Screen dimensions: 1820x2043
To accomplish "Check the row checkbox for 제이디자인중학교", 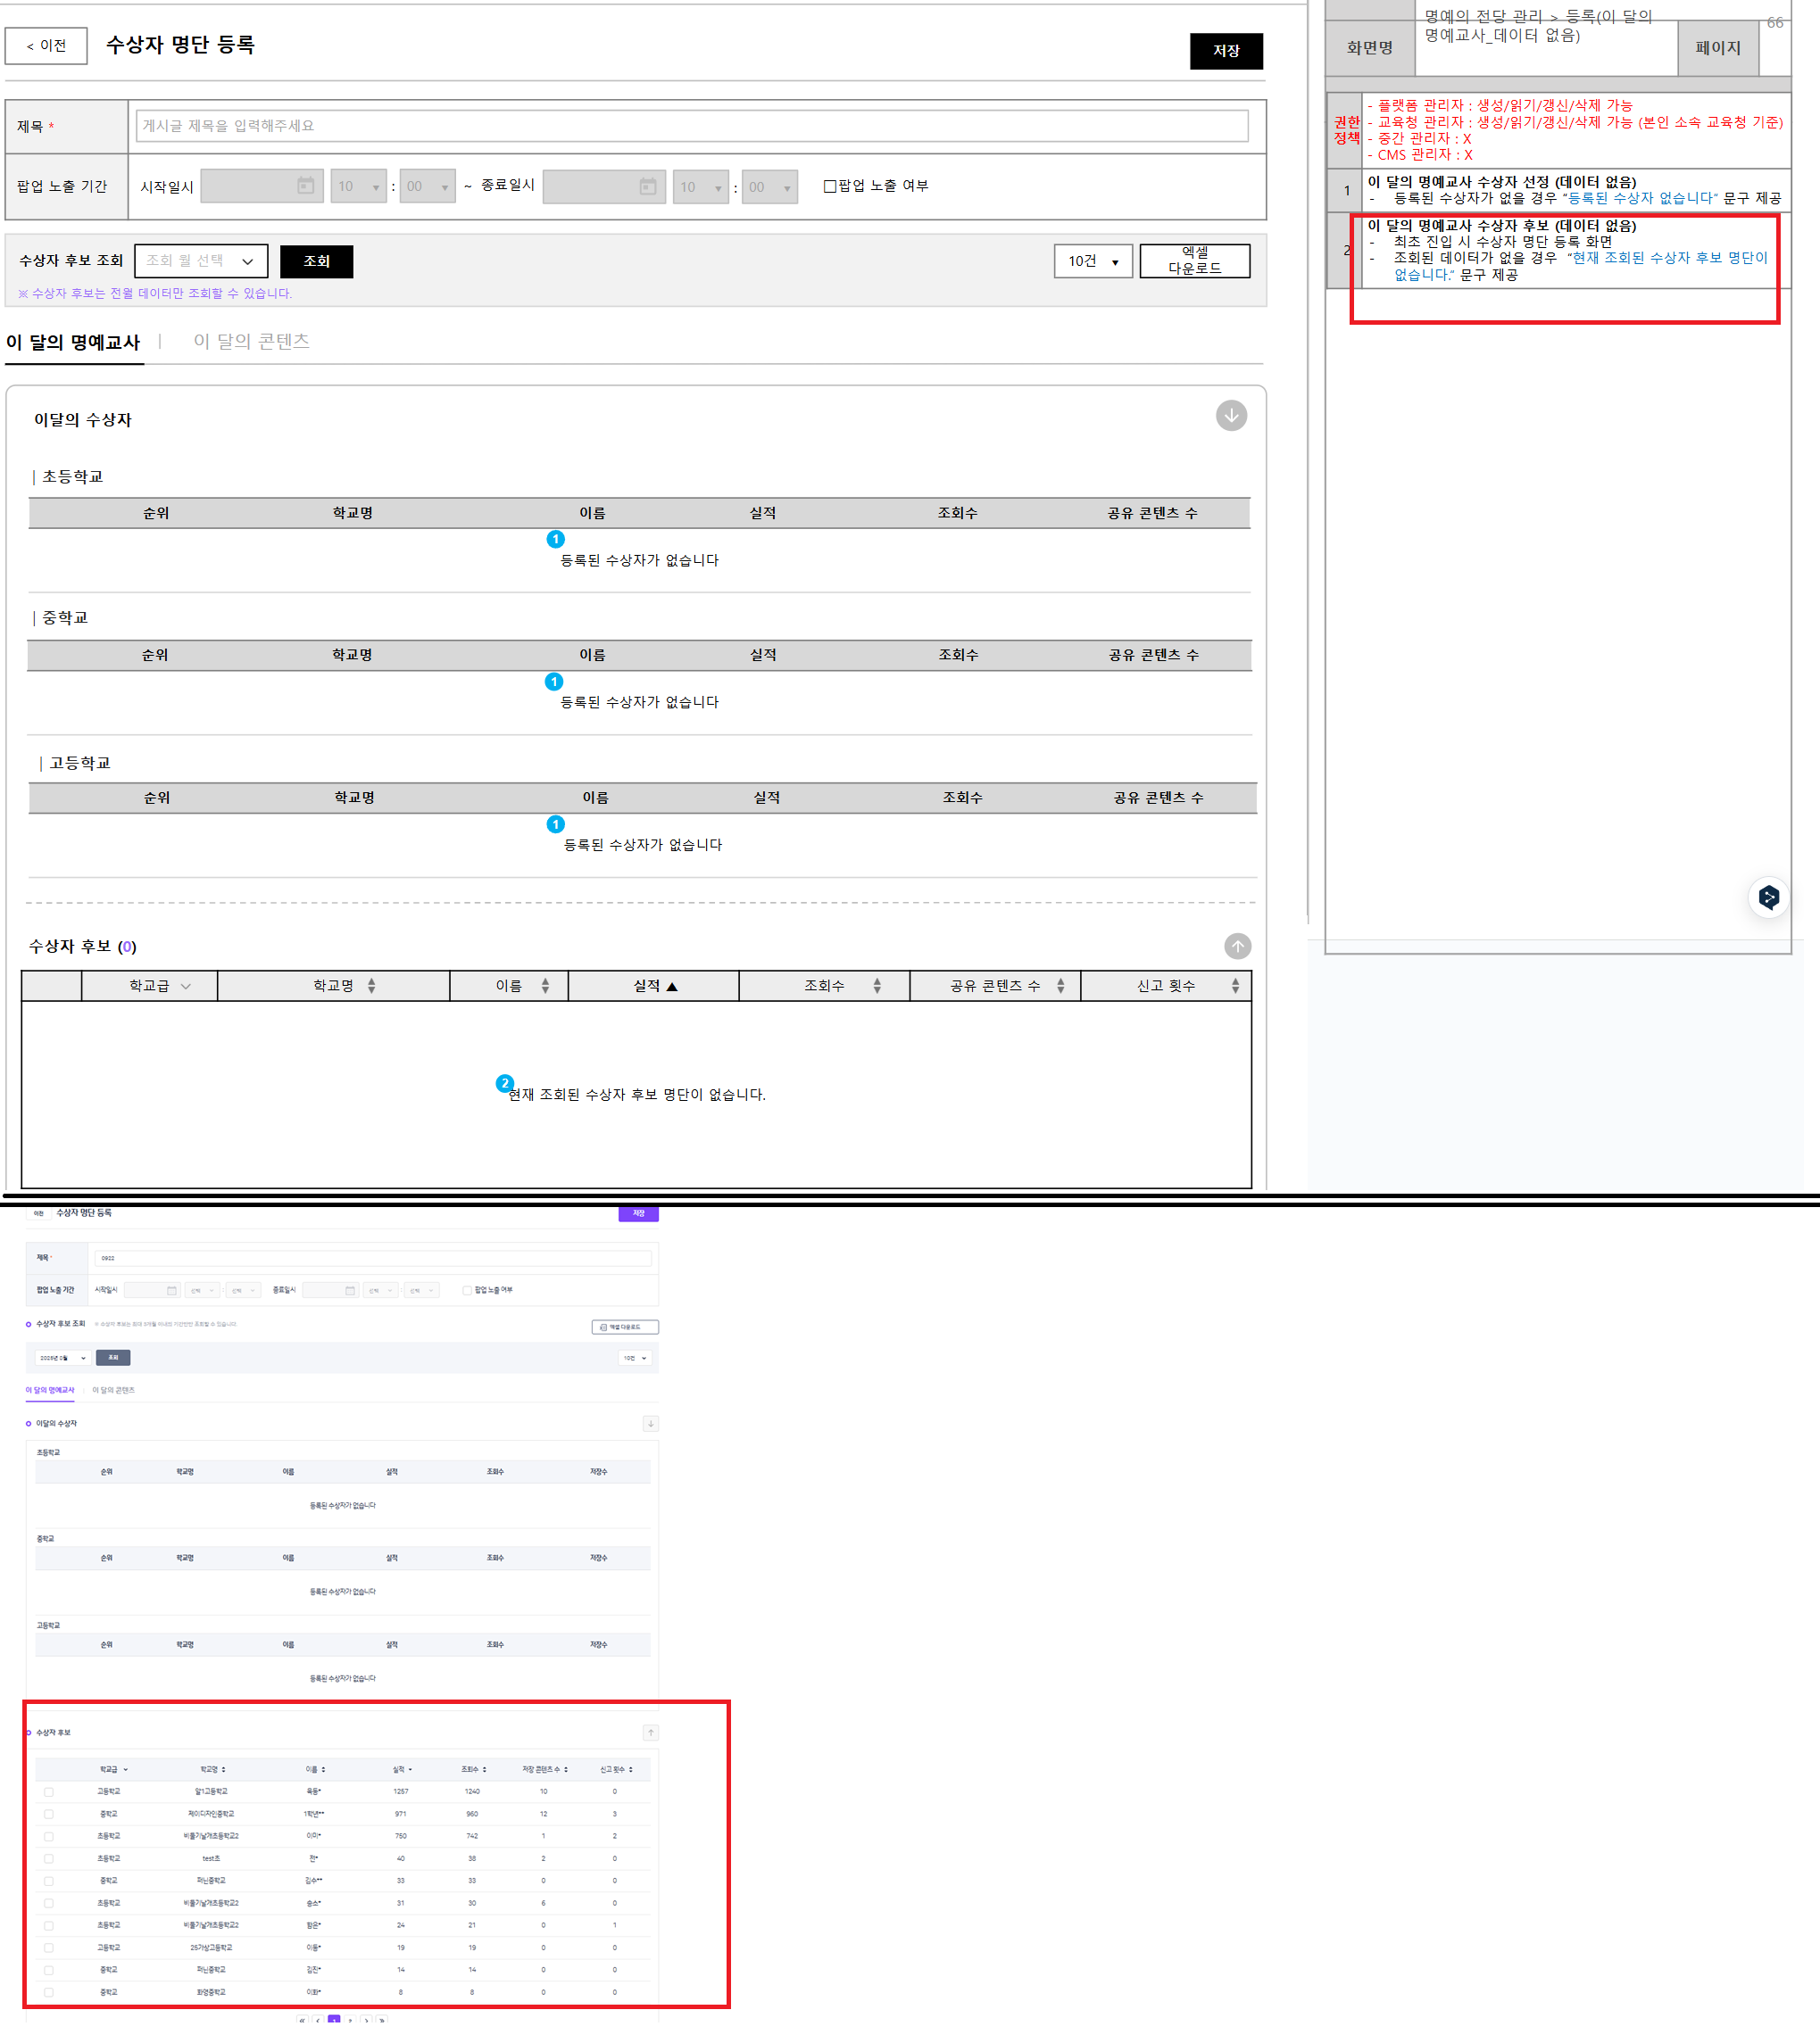I will 48,1814.
